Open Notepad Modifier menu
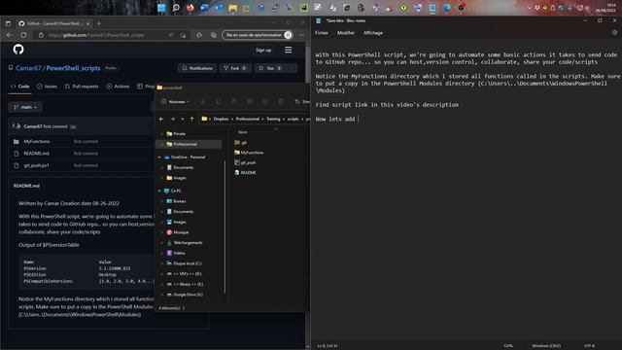 [x=346, y=33]
